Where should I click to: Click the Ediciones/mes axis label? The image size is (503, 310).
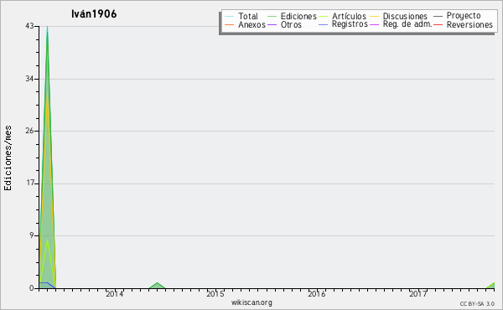(x=8, y=158)
